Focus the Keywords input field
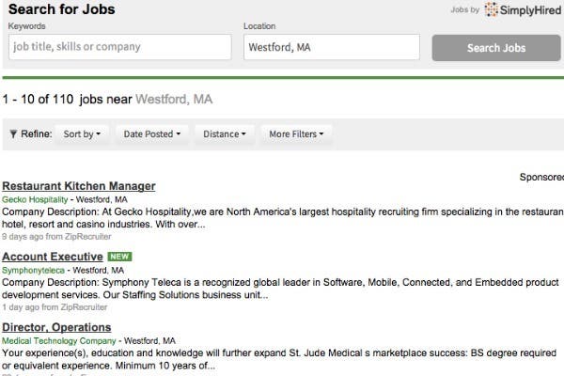Screen dimensions: 564x376 point(119,47)
